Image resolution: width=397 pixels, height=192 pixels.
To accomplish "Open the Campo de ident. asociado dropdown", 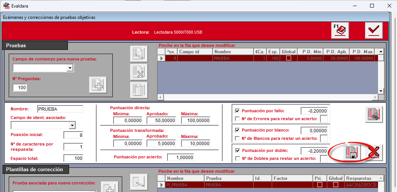I will click(x=72, y=125).
